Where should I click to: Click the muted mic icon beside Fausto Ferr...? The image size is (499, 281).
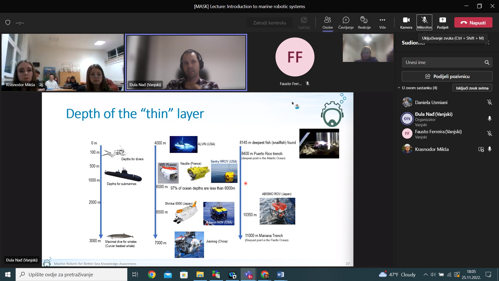click(307, 84)
